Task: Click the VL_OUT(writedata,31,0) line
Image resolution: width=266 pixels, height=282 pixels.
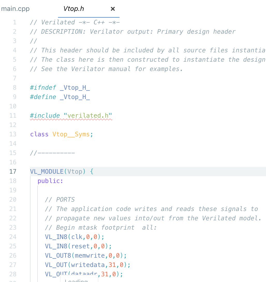Action: pyautogui.click(x=88, y=265)
